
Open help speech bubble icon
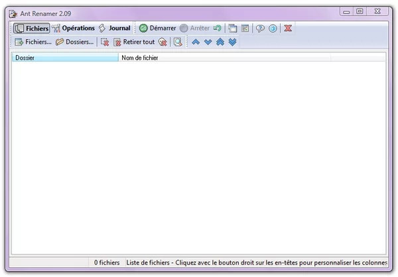tap(260, 28)
